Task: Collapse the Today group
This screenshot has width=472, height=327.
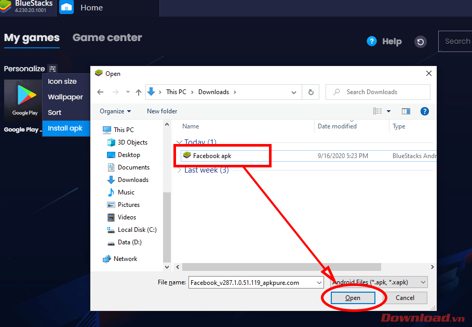Action: pos(180,142)
